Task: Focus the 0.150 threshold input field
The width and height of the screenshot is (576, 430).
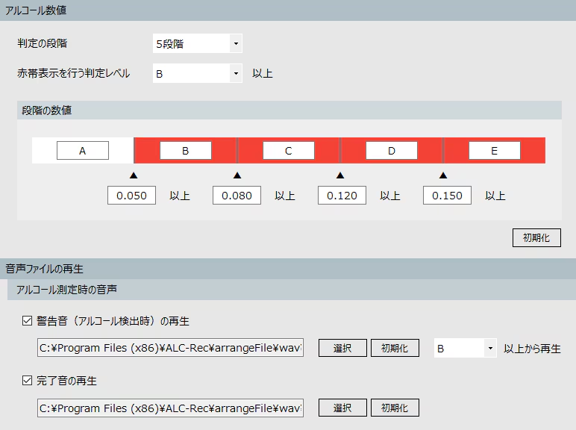Action: point(447,196)
